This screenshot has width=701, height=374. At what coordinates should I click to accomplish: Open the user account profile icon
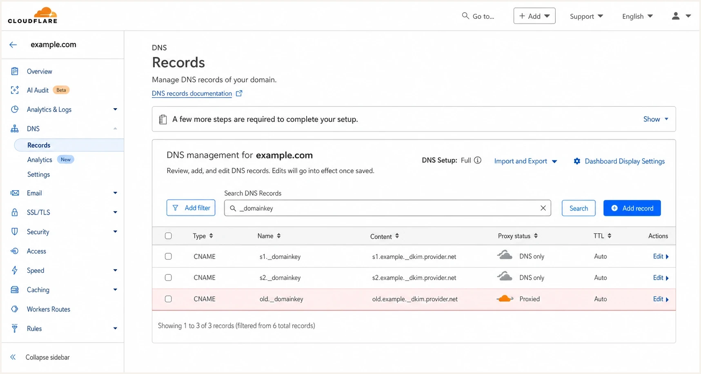click(x=676, y=16)
